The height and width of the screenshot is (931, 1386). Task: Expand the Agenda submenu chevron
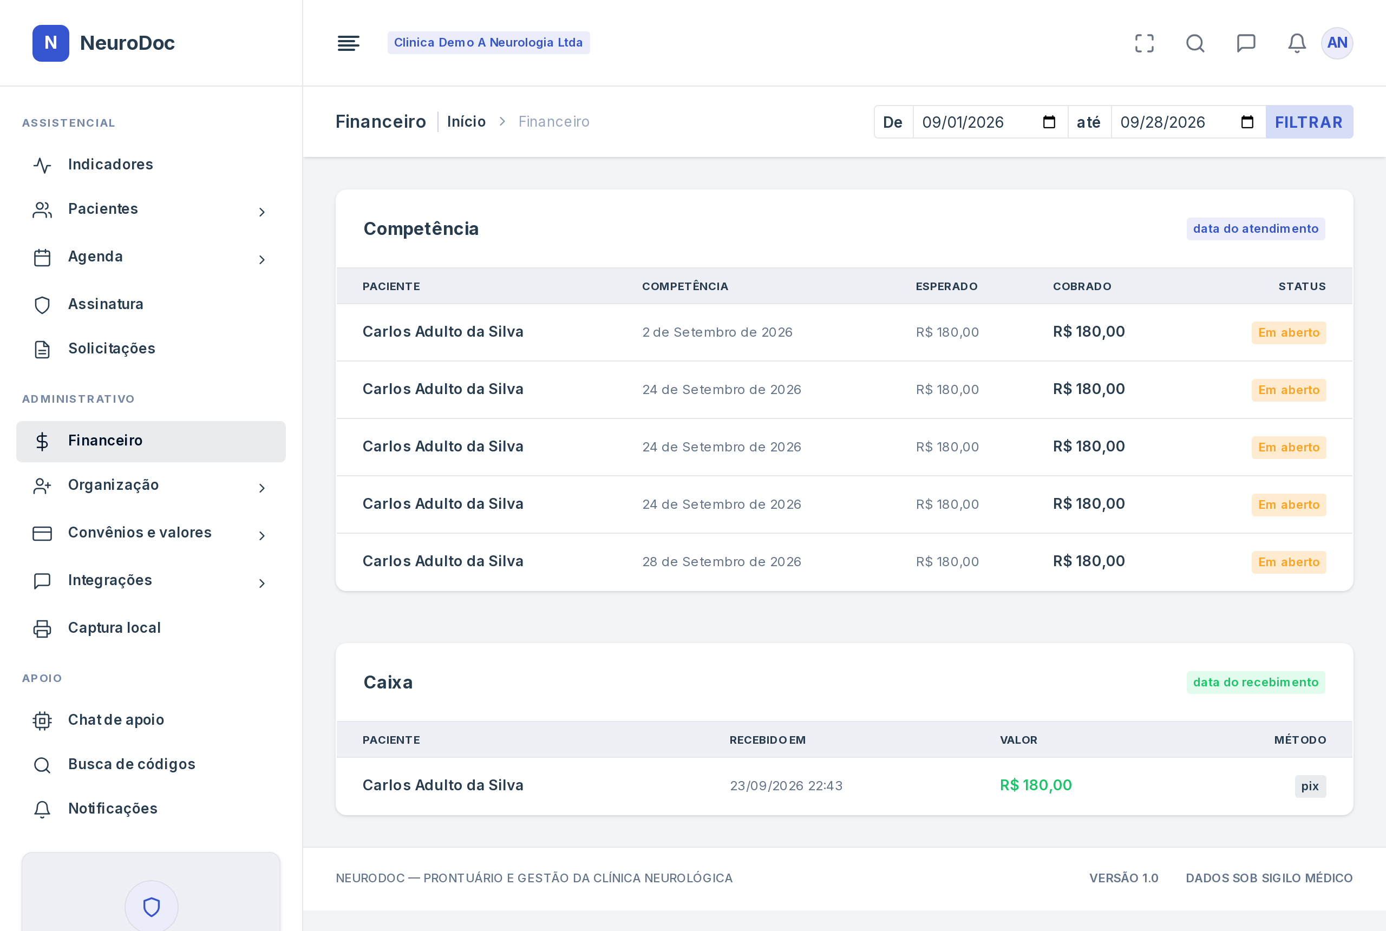[262, 259]
